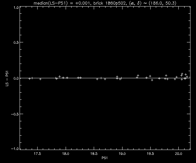This screenshot has height=163, width=196.
Task: Click the y-axis tick label 0.0
Action: [16, 78]
